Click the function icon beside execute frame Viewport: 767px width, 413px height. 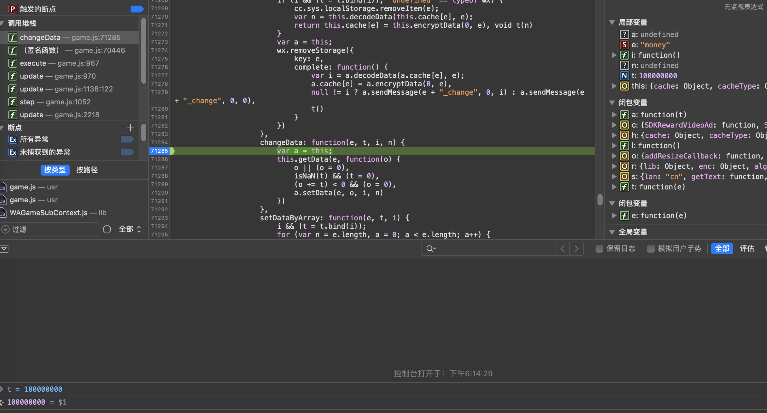click(x=13, y=63)
